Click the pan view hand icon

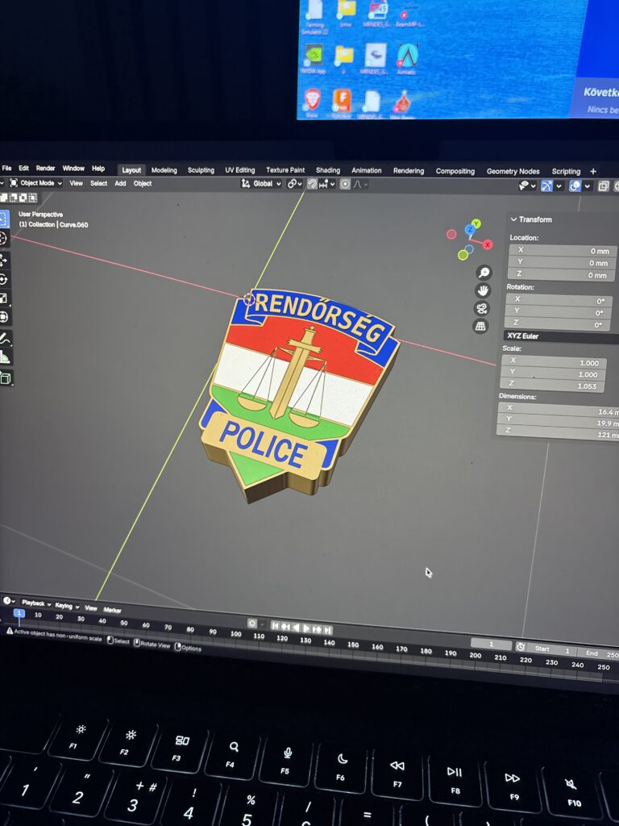tap(483, 290)
